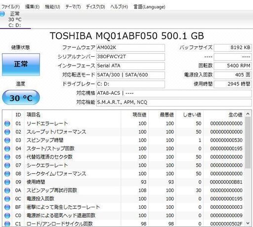Screen dimensions: 253x227
Task: Click the 生の値 column header
Action: (x=224, y=114)
